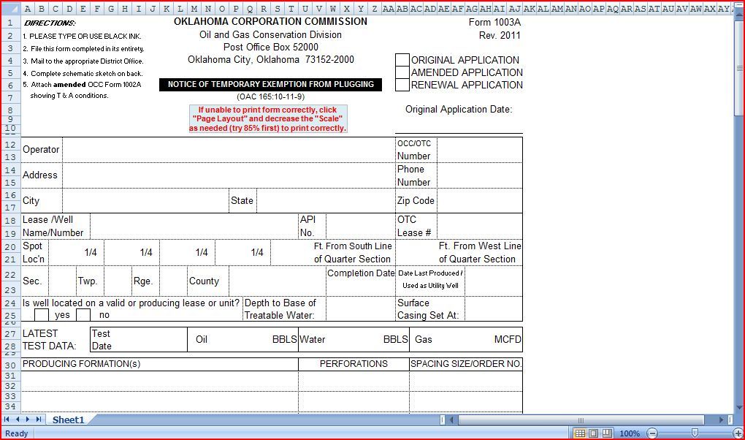The width and height of the screenshot is (745, 440).
Task: Tick the 'yes' valid lease box
Action: click(x=42, y=315)
